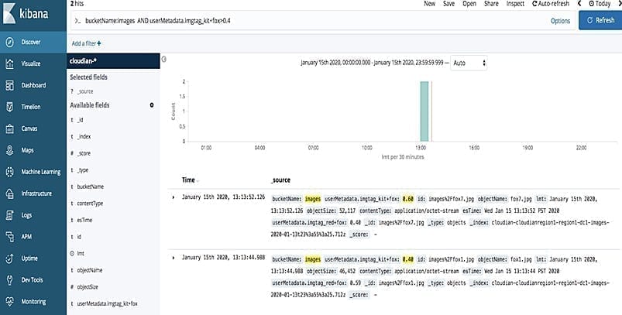Viewport: 622px width, 315px height.
Task: Click the Refresh button
Action: click(x=600, y=20)
